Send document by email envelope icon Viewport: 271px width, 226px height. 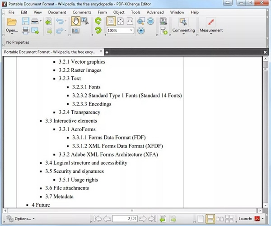(x=35, y=31)
